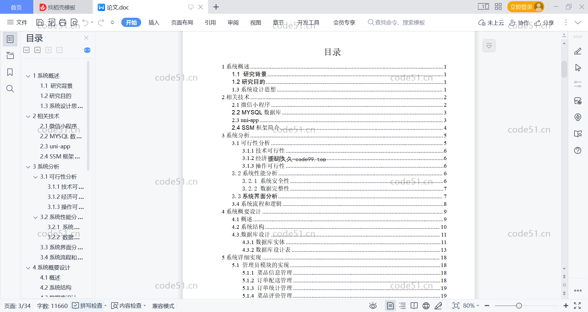Open the 首页 home tab
Viewport: 588px width, 312px height.
16,7
